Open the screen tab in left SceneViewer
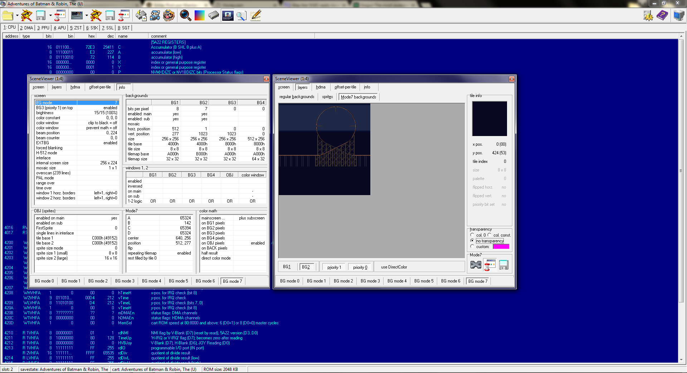The image size is (687, 373). (x=38, y=87)
